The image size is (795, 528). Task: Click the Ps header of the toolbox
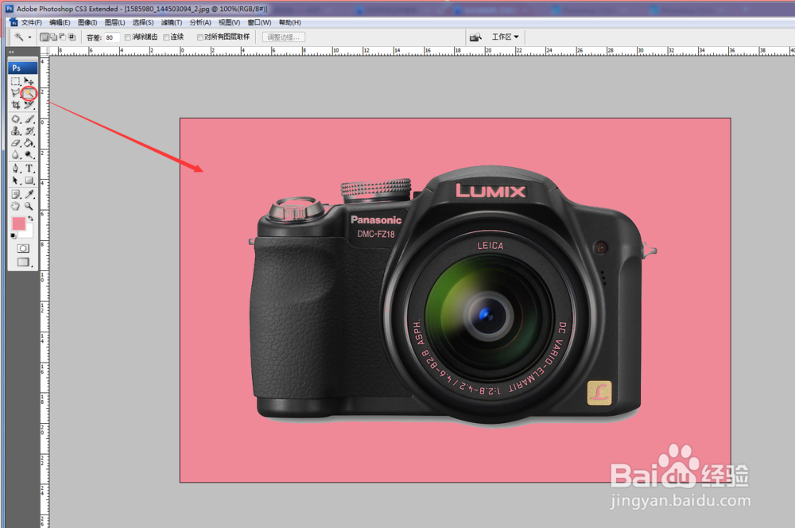pyautogui.click(x=23, y=68)
